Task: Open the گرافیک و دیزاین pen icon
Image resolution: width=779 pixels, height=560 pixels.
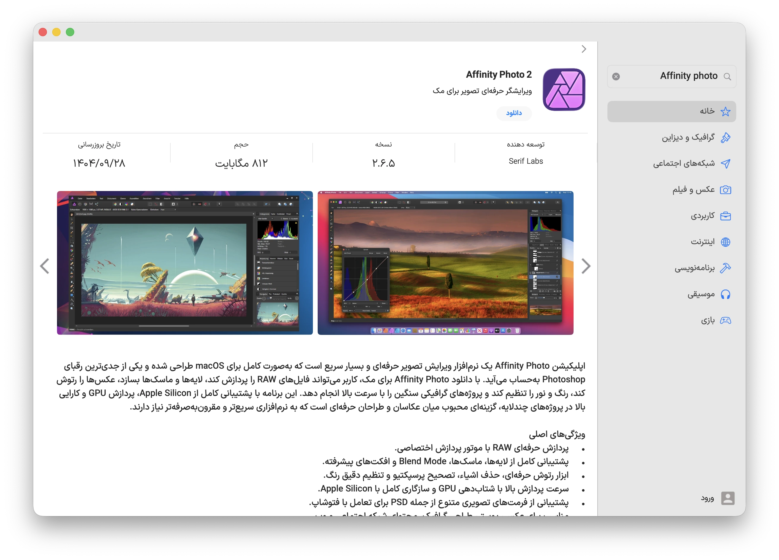Action: click(726, 137)
